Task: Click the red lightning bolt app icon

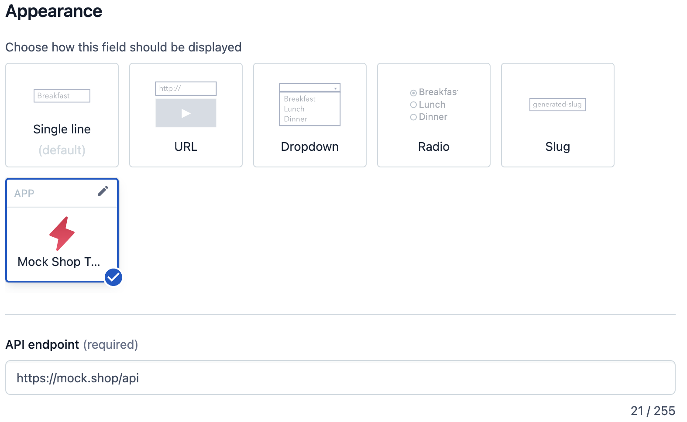Action: pyautogui.click(x=62, y=233)
